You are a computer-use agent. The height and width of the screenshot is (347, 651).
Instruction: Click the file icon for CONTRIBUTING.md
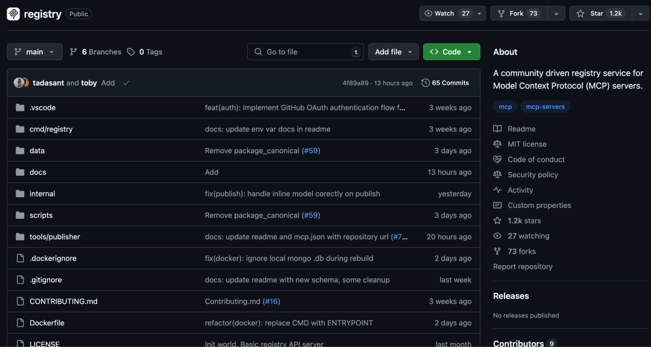point(20,302)
